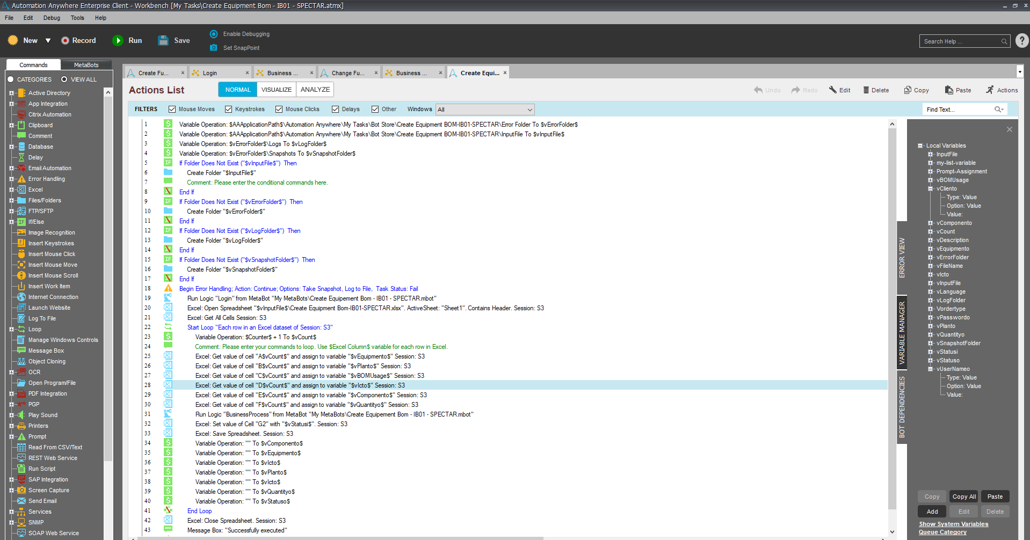Toggle the Keystrokes filter checkbox
Viewport: 1030px width, 540px height.
click(229, 110)
